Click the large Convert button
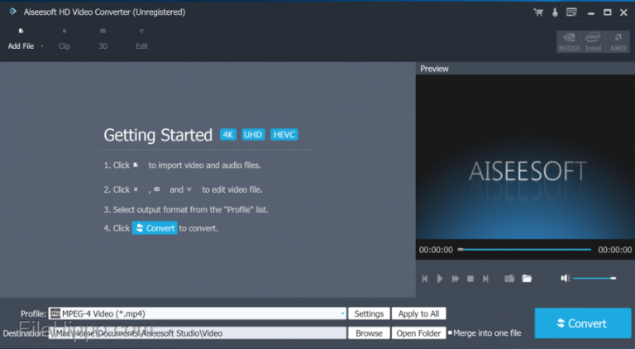635x349 pixels. click(x=582, y=323)
